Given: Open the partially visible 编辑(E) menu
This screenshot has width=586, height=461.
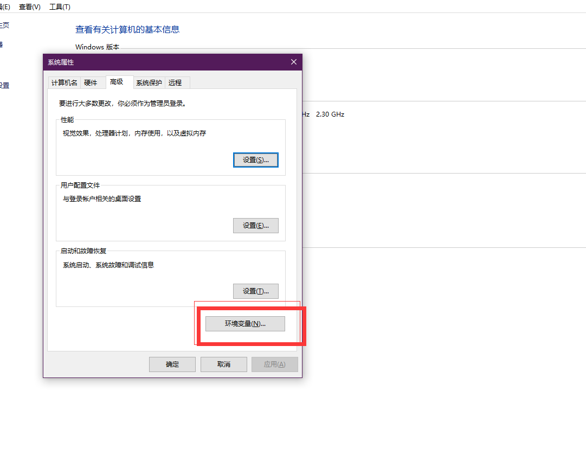Looking at the screenshot, I should click(x=5, y=7).
